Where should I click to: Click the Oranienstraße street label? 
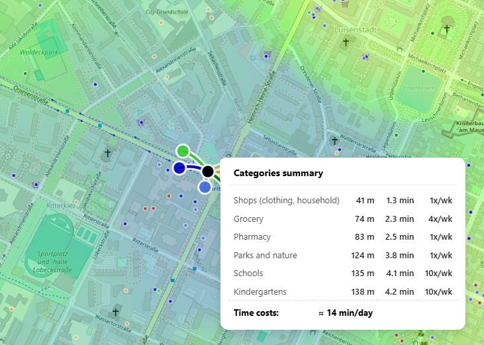coord(30,95)
